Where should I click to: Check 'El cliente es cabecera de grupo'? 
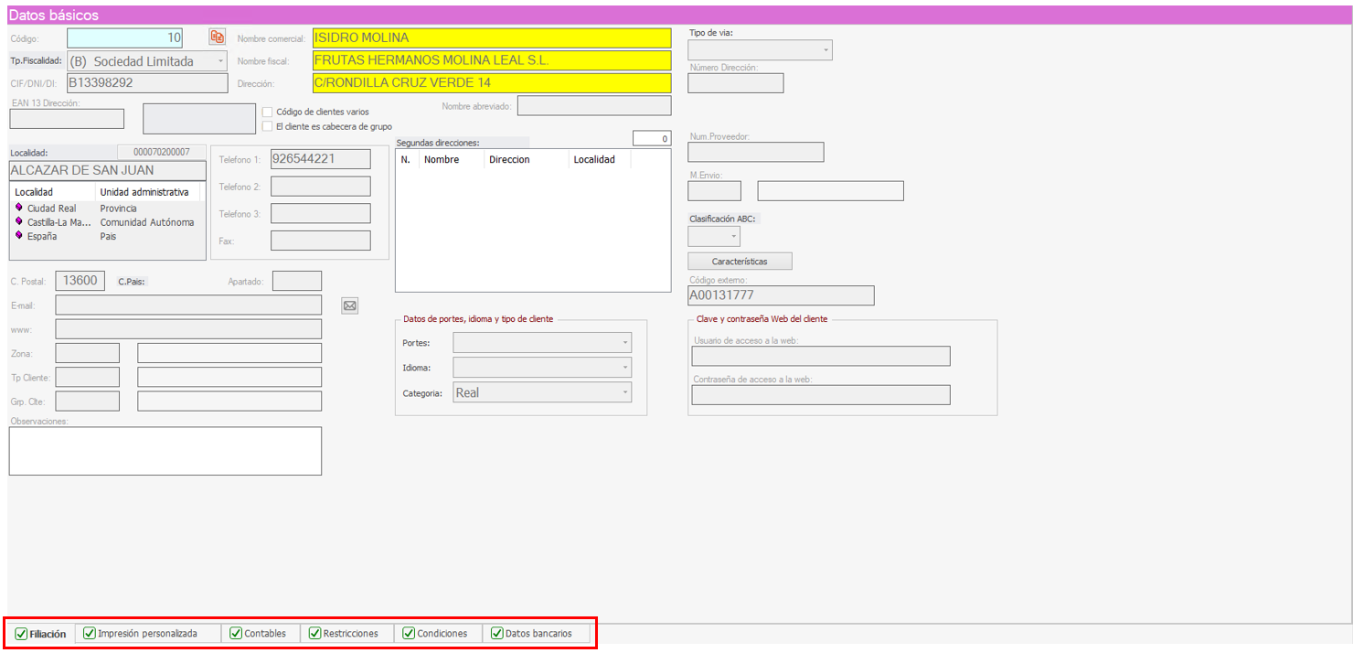pyautogui.click(x=267, y=126)
